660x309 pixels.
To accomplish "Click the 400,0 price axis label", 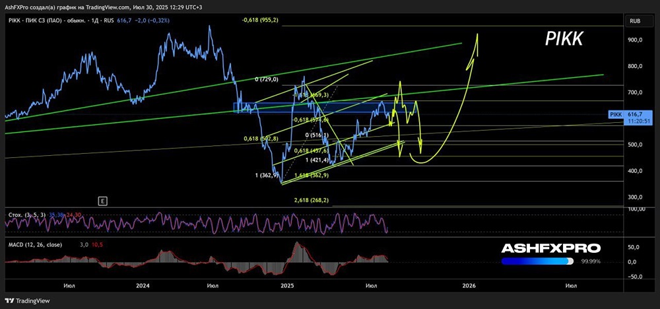I will pos(636,171).
